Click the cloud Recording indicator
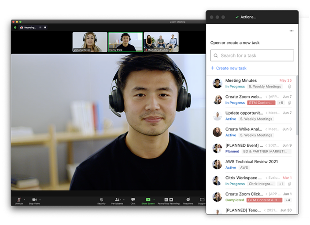The width and height of the screenshot is (310, 225). 28,27
